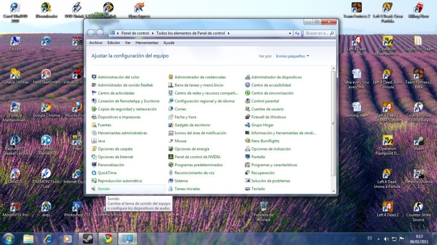Image resolution: width=437 pixels, height=245 pixels.
Task: Open Teclado settings item
Action: pos(258,189)
